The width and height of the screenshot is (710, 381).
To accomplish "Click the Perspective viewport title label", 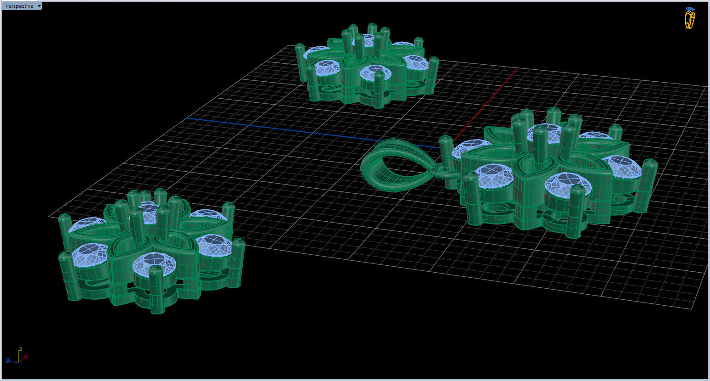I will coord(19,6).
